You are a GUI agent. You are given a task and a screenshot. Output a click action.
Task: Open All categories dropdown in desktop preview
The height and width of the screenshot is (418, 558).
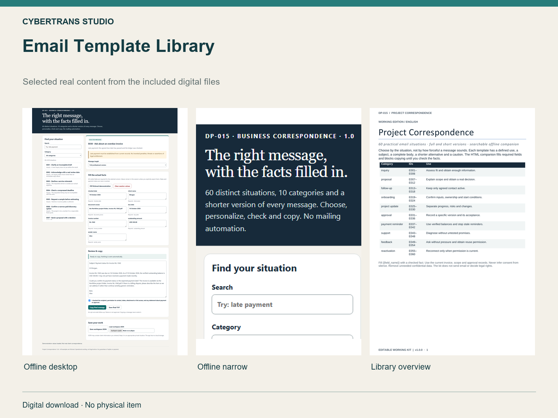(63, 156)
